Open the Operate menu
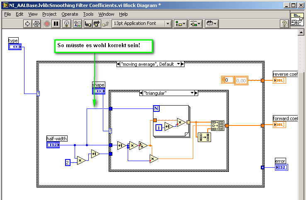Viewport: 306px width, 200px height. coord(70,14)
